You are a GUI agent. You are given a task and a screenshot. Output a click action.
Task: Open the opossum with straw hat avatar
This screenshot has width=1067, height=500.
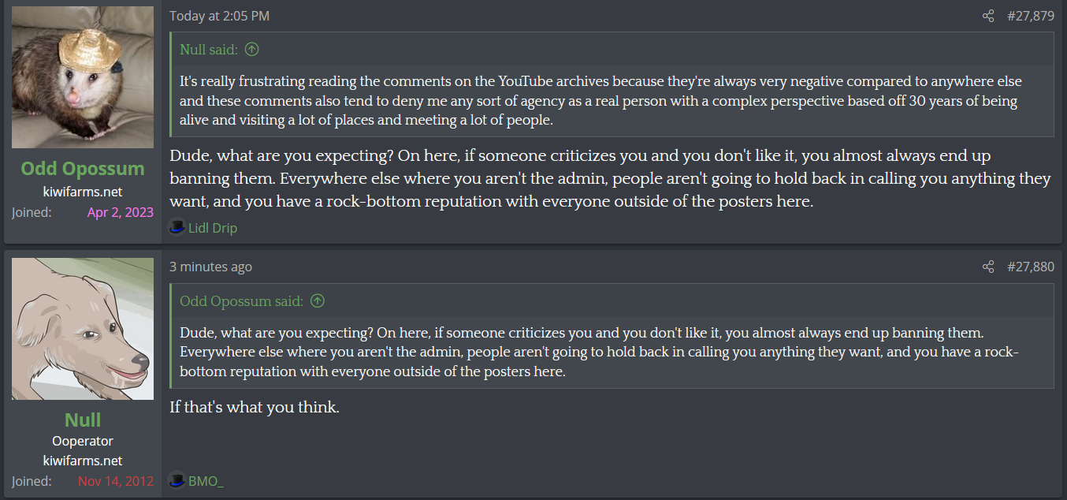pyautogui.click(x=83, y=77)
